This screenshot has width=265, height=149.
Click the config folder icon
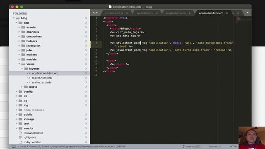pyautogui.click(x=20, y=91)
